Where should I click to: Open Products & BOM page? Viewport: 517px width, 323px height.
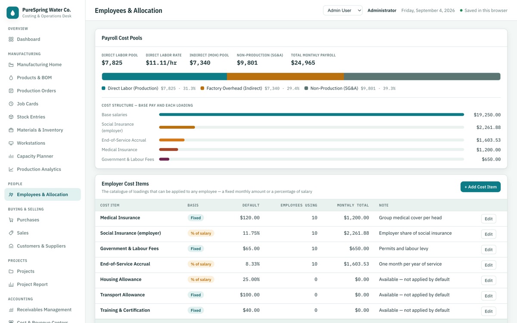tap(43, 78)
